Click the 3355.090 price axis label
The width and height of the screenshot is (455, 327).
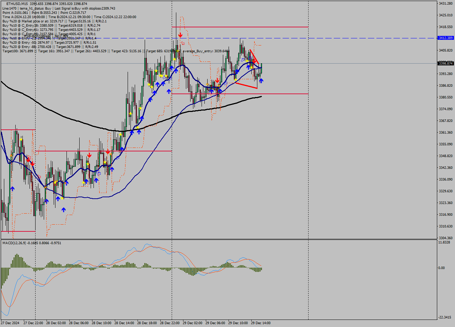click(x=445, y=144)
